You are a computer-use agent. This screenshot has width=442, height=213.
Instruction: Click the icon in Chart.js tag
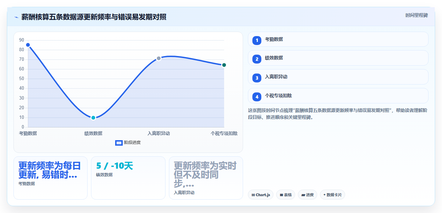coord(253,195)
